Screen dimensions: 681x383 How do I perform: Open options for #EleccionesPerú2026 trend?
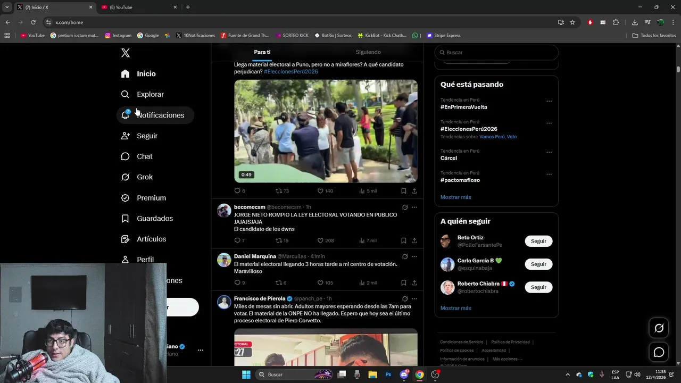pos(549,123)
